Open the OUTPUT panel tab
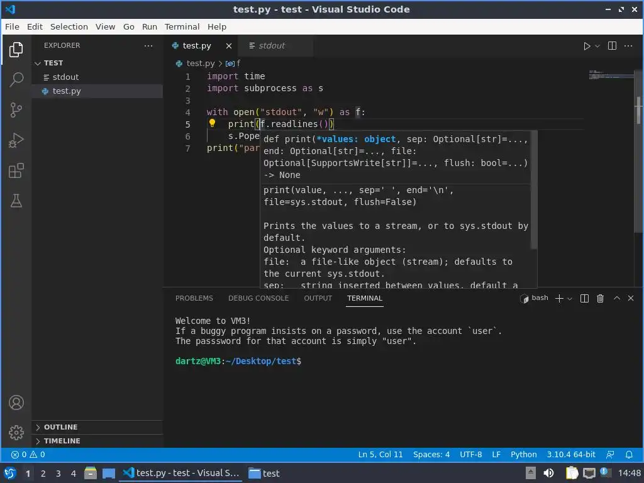The width and height of the screenshot is (644, 483). pos(318,298)
